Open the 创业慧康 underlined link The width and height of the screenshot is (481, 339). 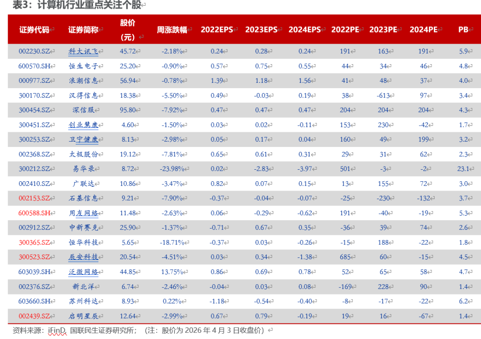pos(83,125)
